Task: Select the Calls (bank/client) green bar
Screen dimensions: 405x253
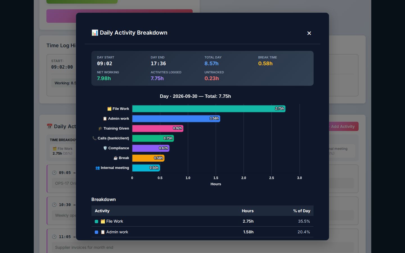Action: tap(153, 138)
